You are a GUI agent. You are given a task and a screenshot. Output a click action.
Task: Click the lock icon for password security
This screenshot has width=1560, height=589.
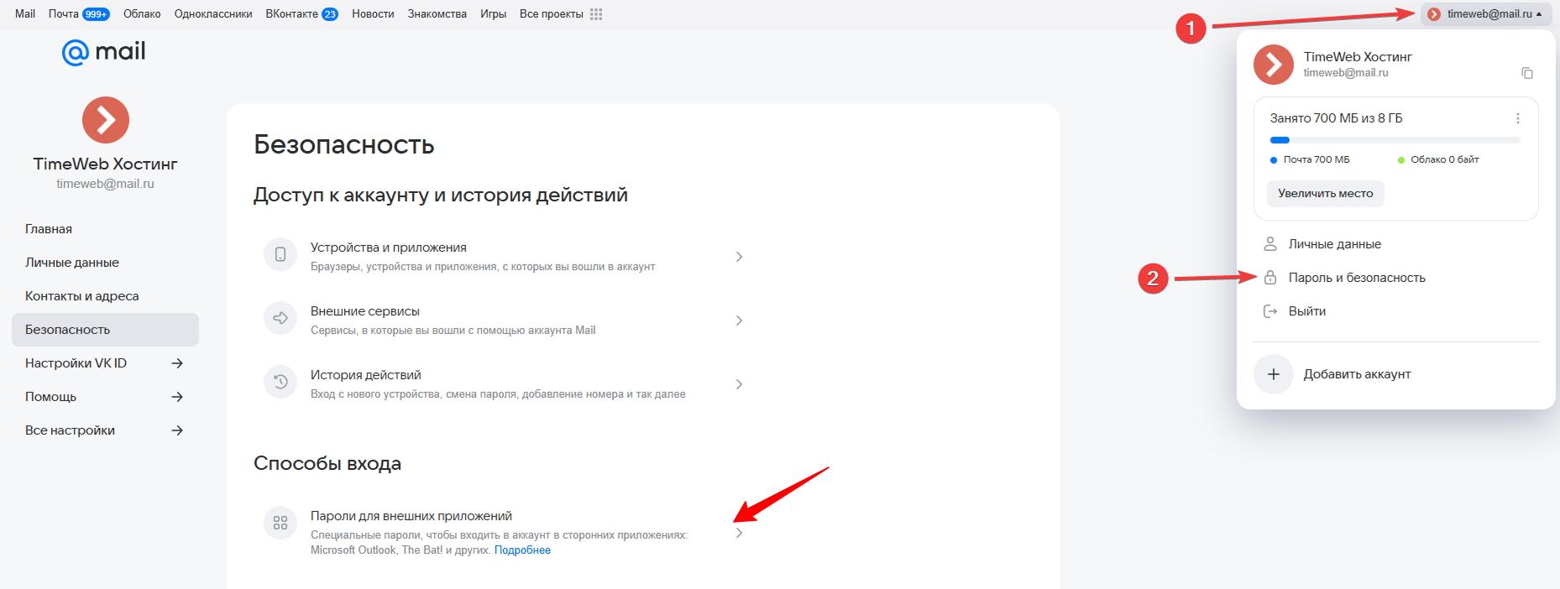tap(1270, 278)
